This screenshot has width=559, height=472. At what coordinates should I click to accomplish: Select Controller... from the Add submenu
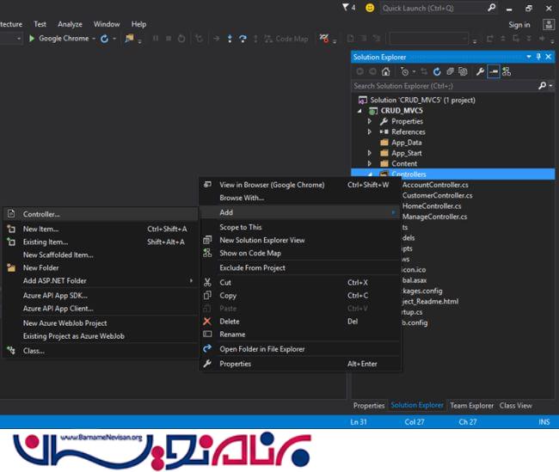point(41,214)
